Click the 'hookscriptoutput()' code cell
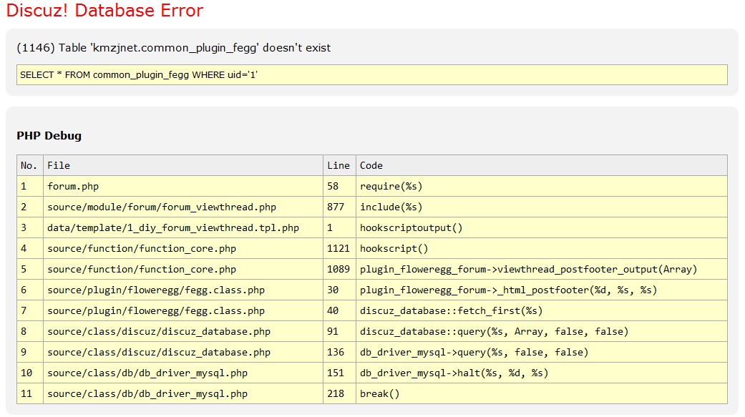Image resolution: width=745 pixels, height=417 pixels. tap(542, 228)
